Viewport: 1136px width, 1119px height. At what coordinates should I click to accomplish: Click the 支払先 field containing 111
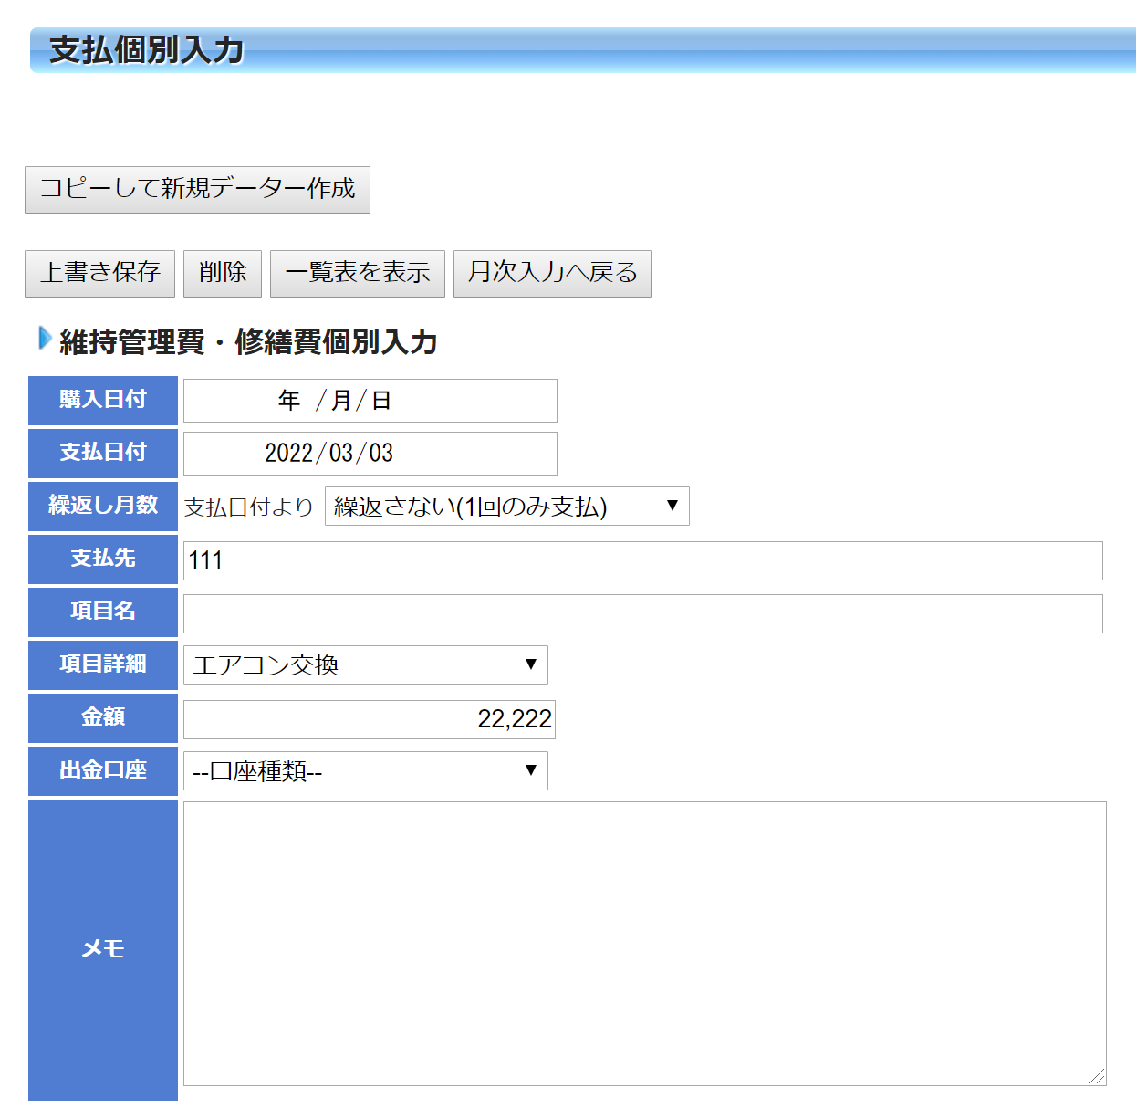pos(642,560)
